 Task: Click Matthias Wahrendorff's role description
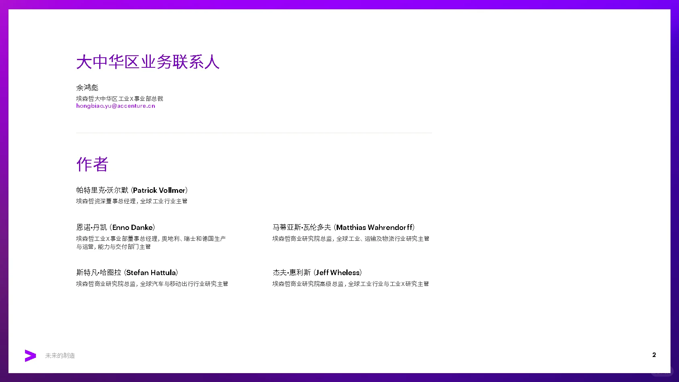coord(350,238)
